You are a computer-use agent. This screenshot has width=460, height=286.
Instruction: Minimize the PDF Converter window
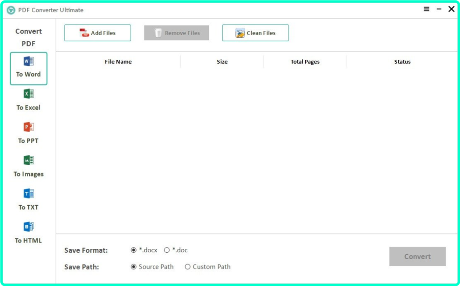point(439,9)
